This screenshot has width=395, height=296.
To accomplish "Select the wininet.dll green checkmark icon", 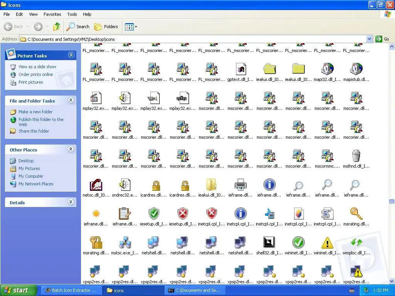I will click(299, 243).
